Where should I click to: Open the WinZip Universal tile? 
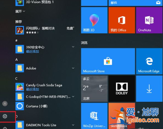point(94,116)
